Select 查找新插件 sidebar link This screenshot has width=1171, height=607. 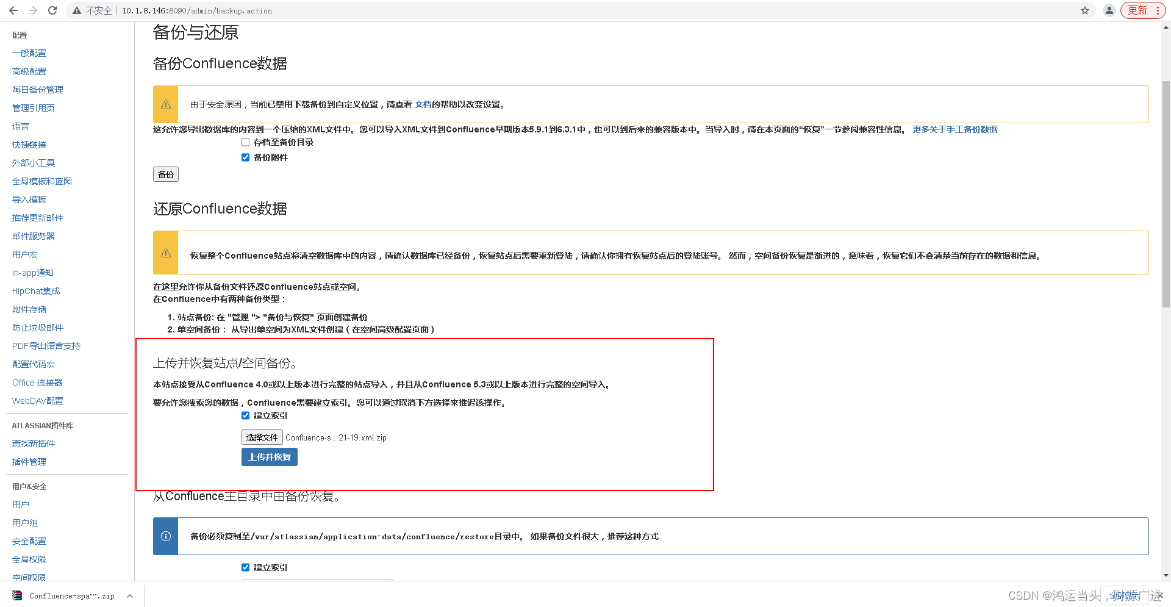click(34, 444)
